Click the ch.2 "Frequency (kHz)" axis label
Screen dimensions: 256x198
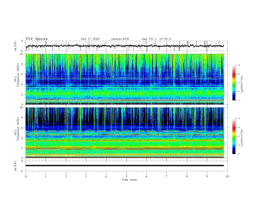coord(18,128)
